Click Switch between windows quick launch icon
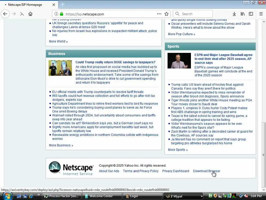This screenshot has width=266, height=200. click(x=25, y=196)
